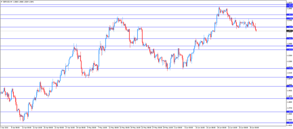Click the current price tag 1.5641

point(290,31)
